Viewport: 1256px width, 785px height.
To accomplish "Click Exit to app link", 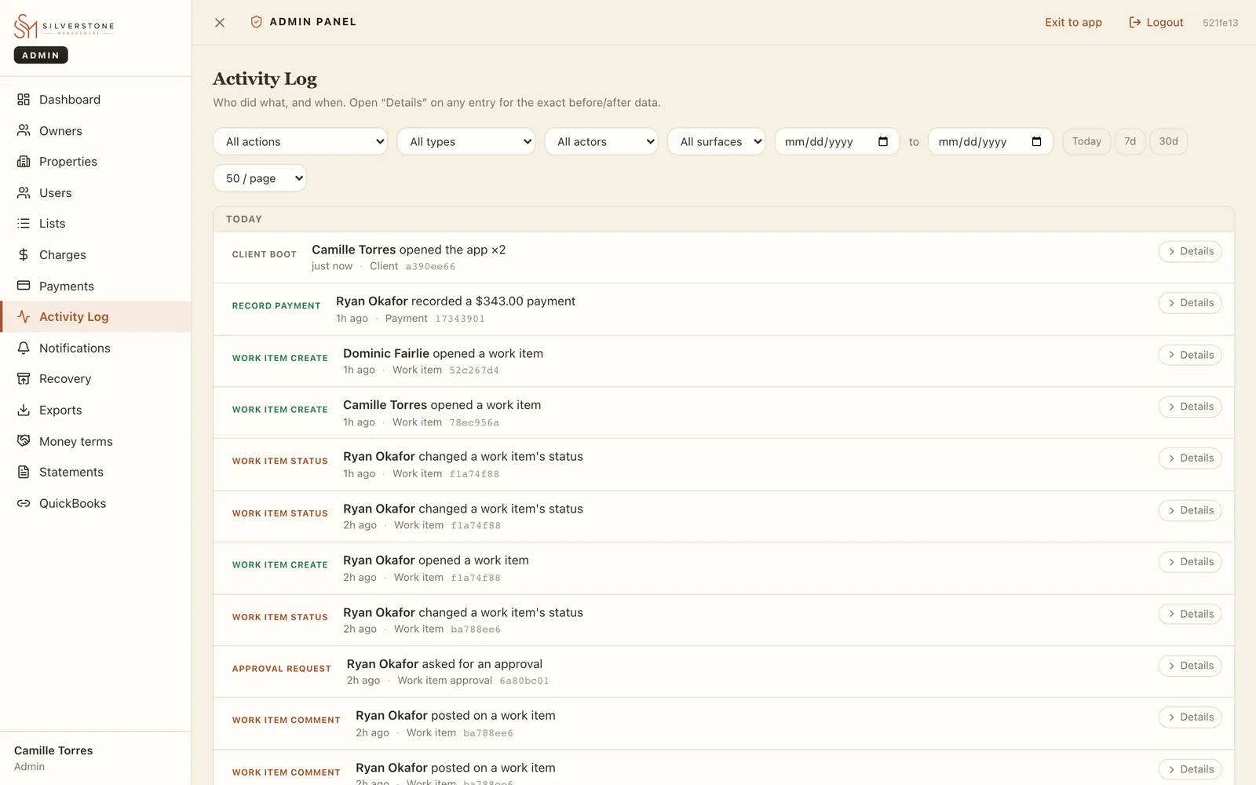I will 1073,22.
